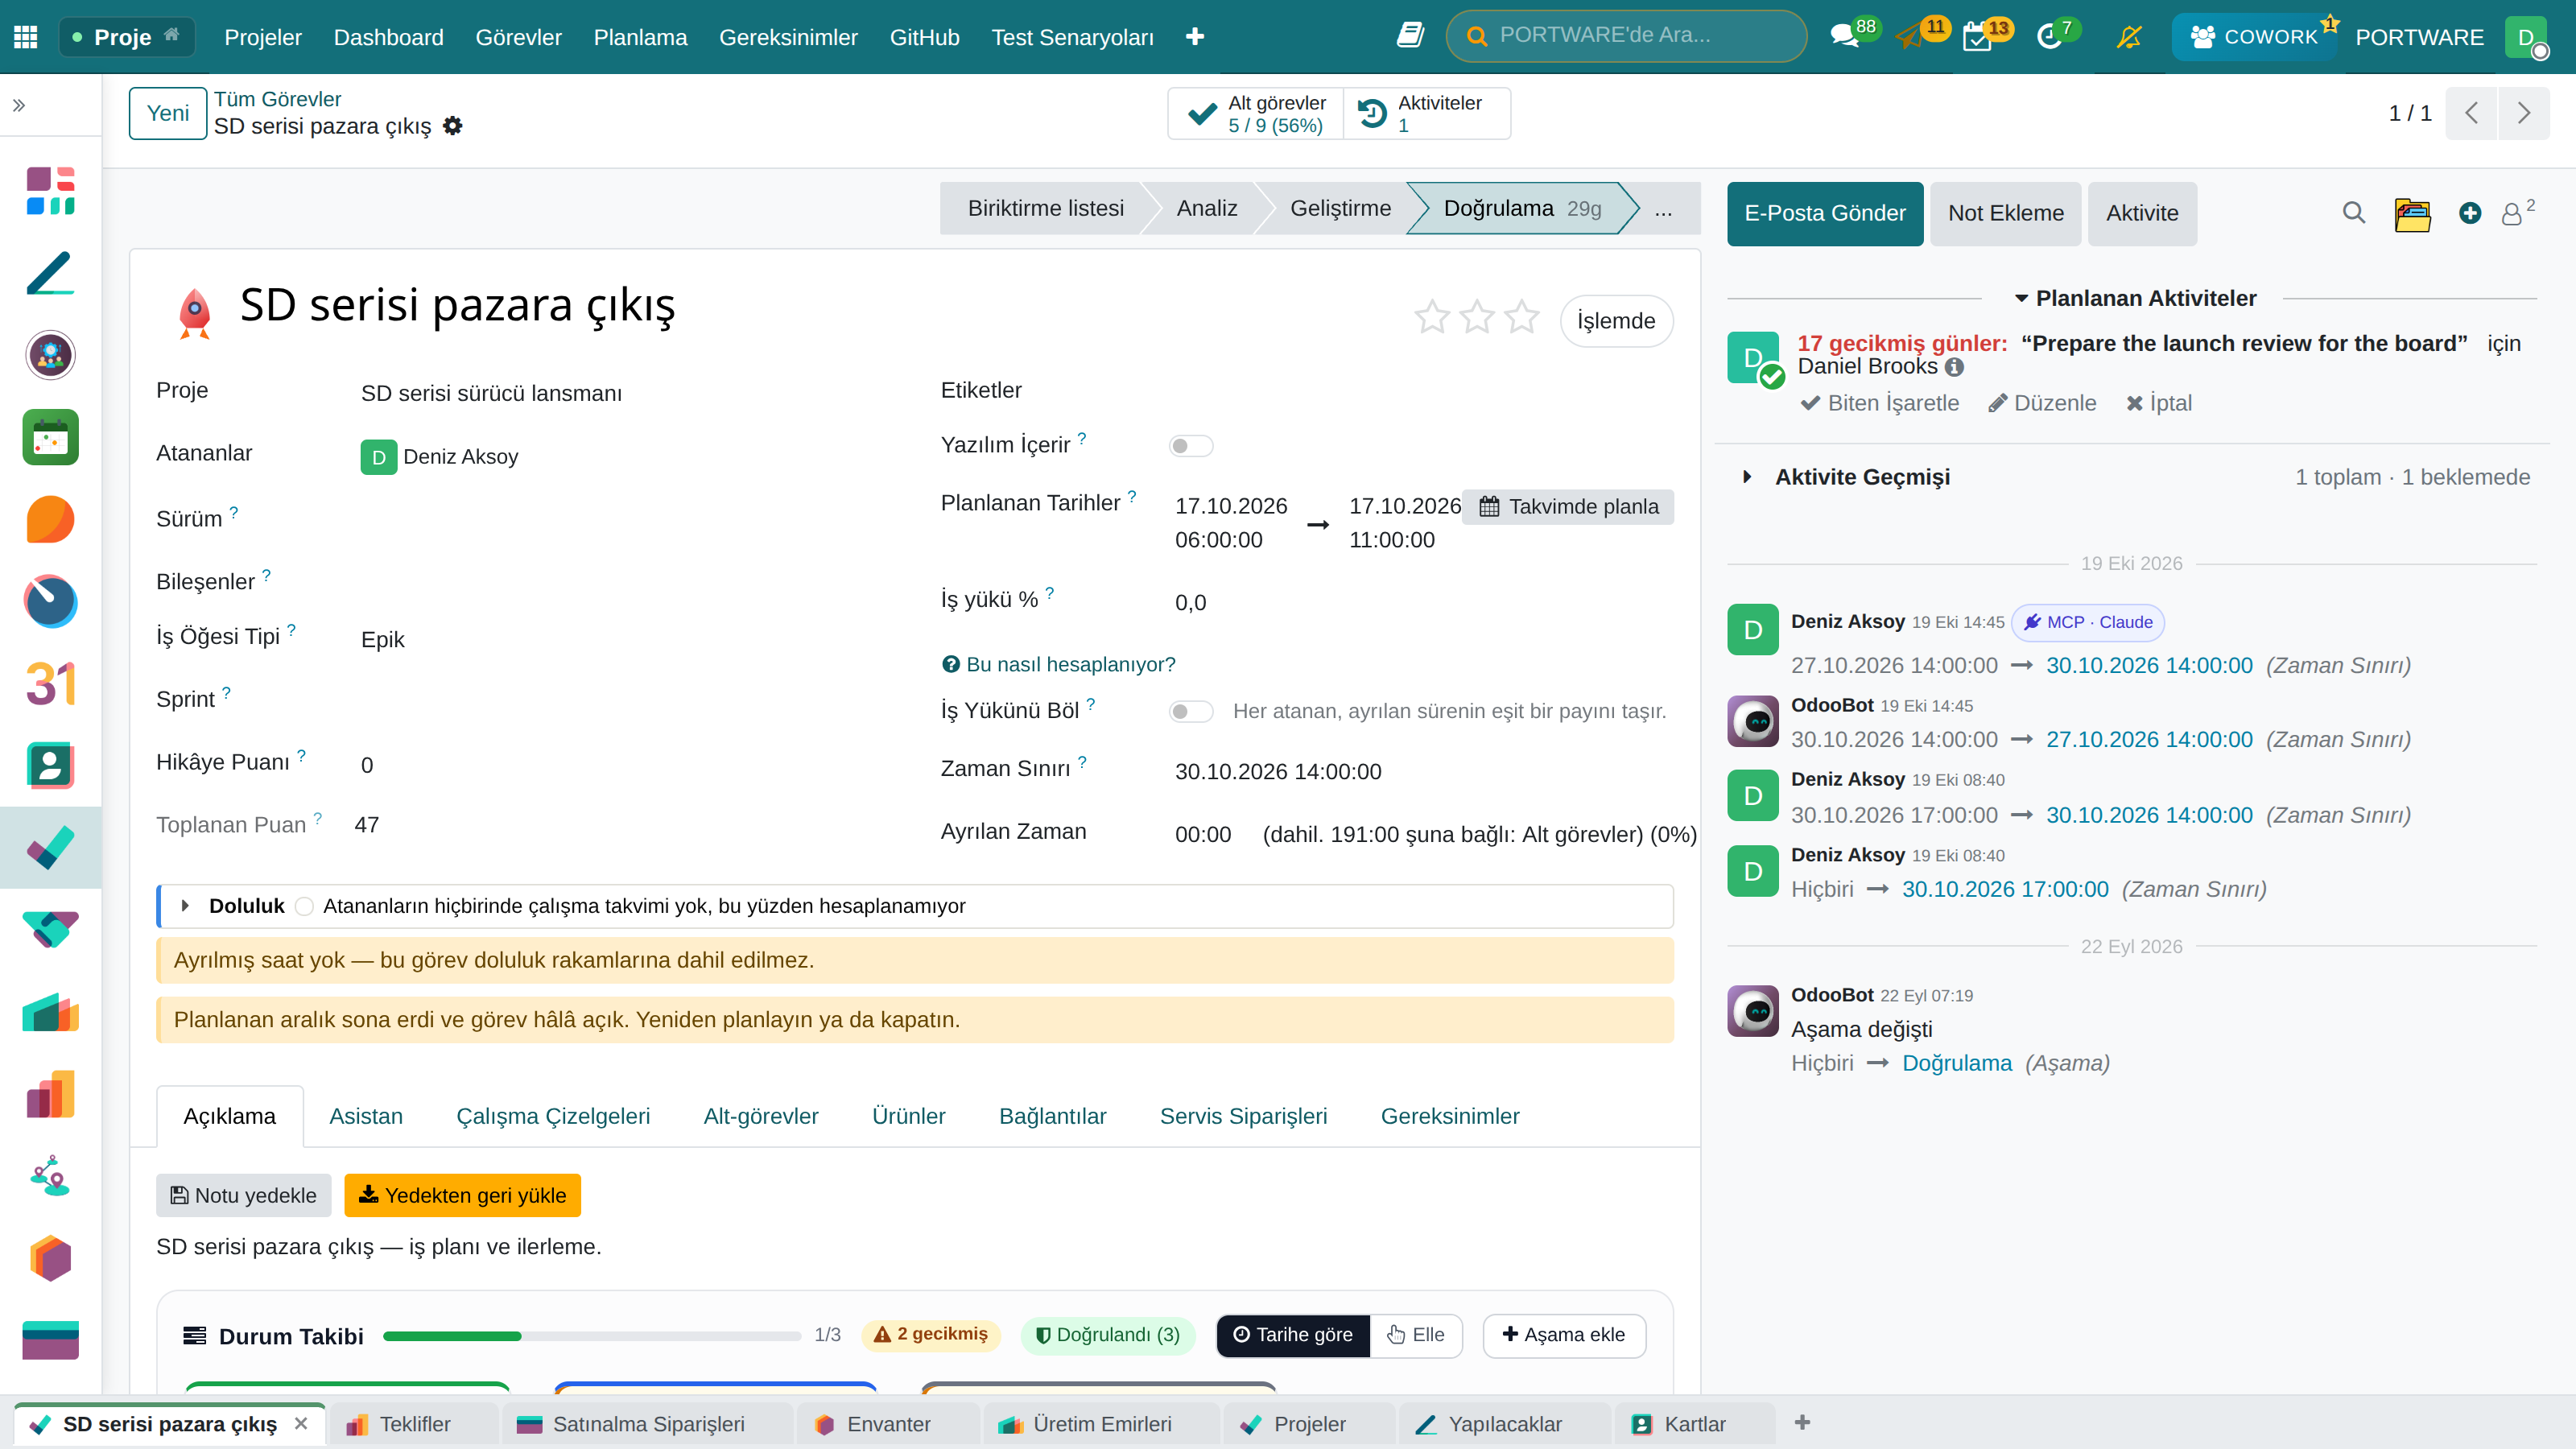Screen dimensions: 2576x1449
Task: Open the stage overflow ellipsis menu
Action: click(x=1663, y=208)
